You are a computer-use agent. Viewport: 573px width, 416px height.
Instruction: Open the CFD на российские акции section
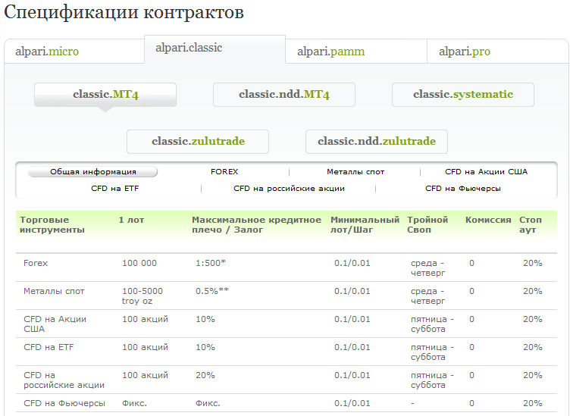click(x=289, y=189)
